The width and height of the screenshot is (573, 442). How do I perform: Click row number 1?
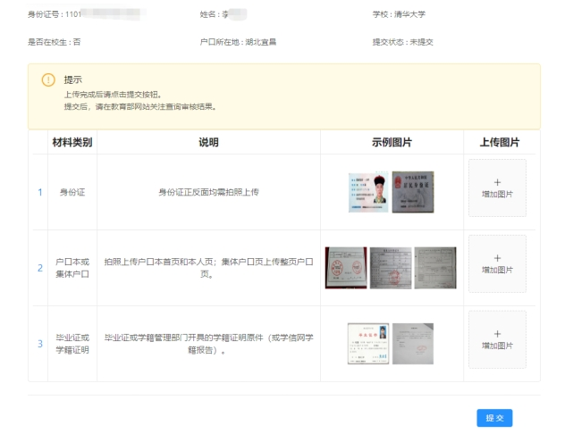coord(40,192)
